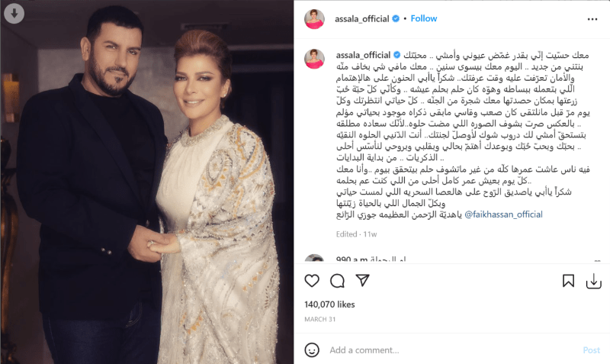Like the post with heart icon
Image resolution: width=610 pixels, height=364 pixels.
click(x=312, y=281)
